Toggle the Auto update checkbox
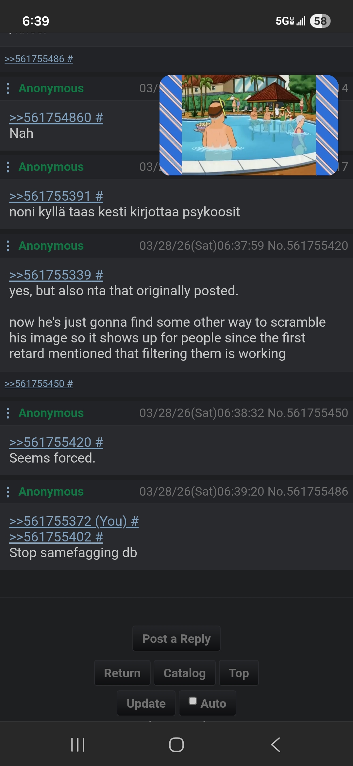This screenshot has height=766, width=353. coord(193,701)
